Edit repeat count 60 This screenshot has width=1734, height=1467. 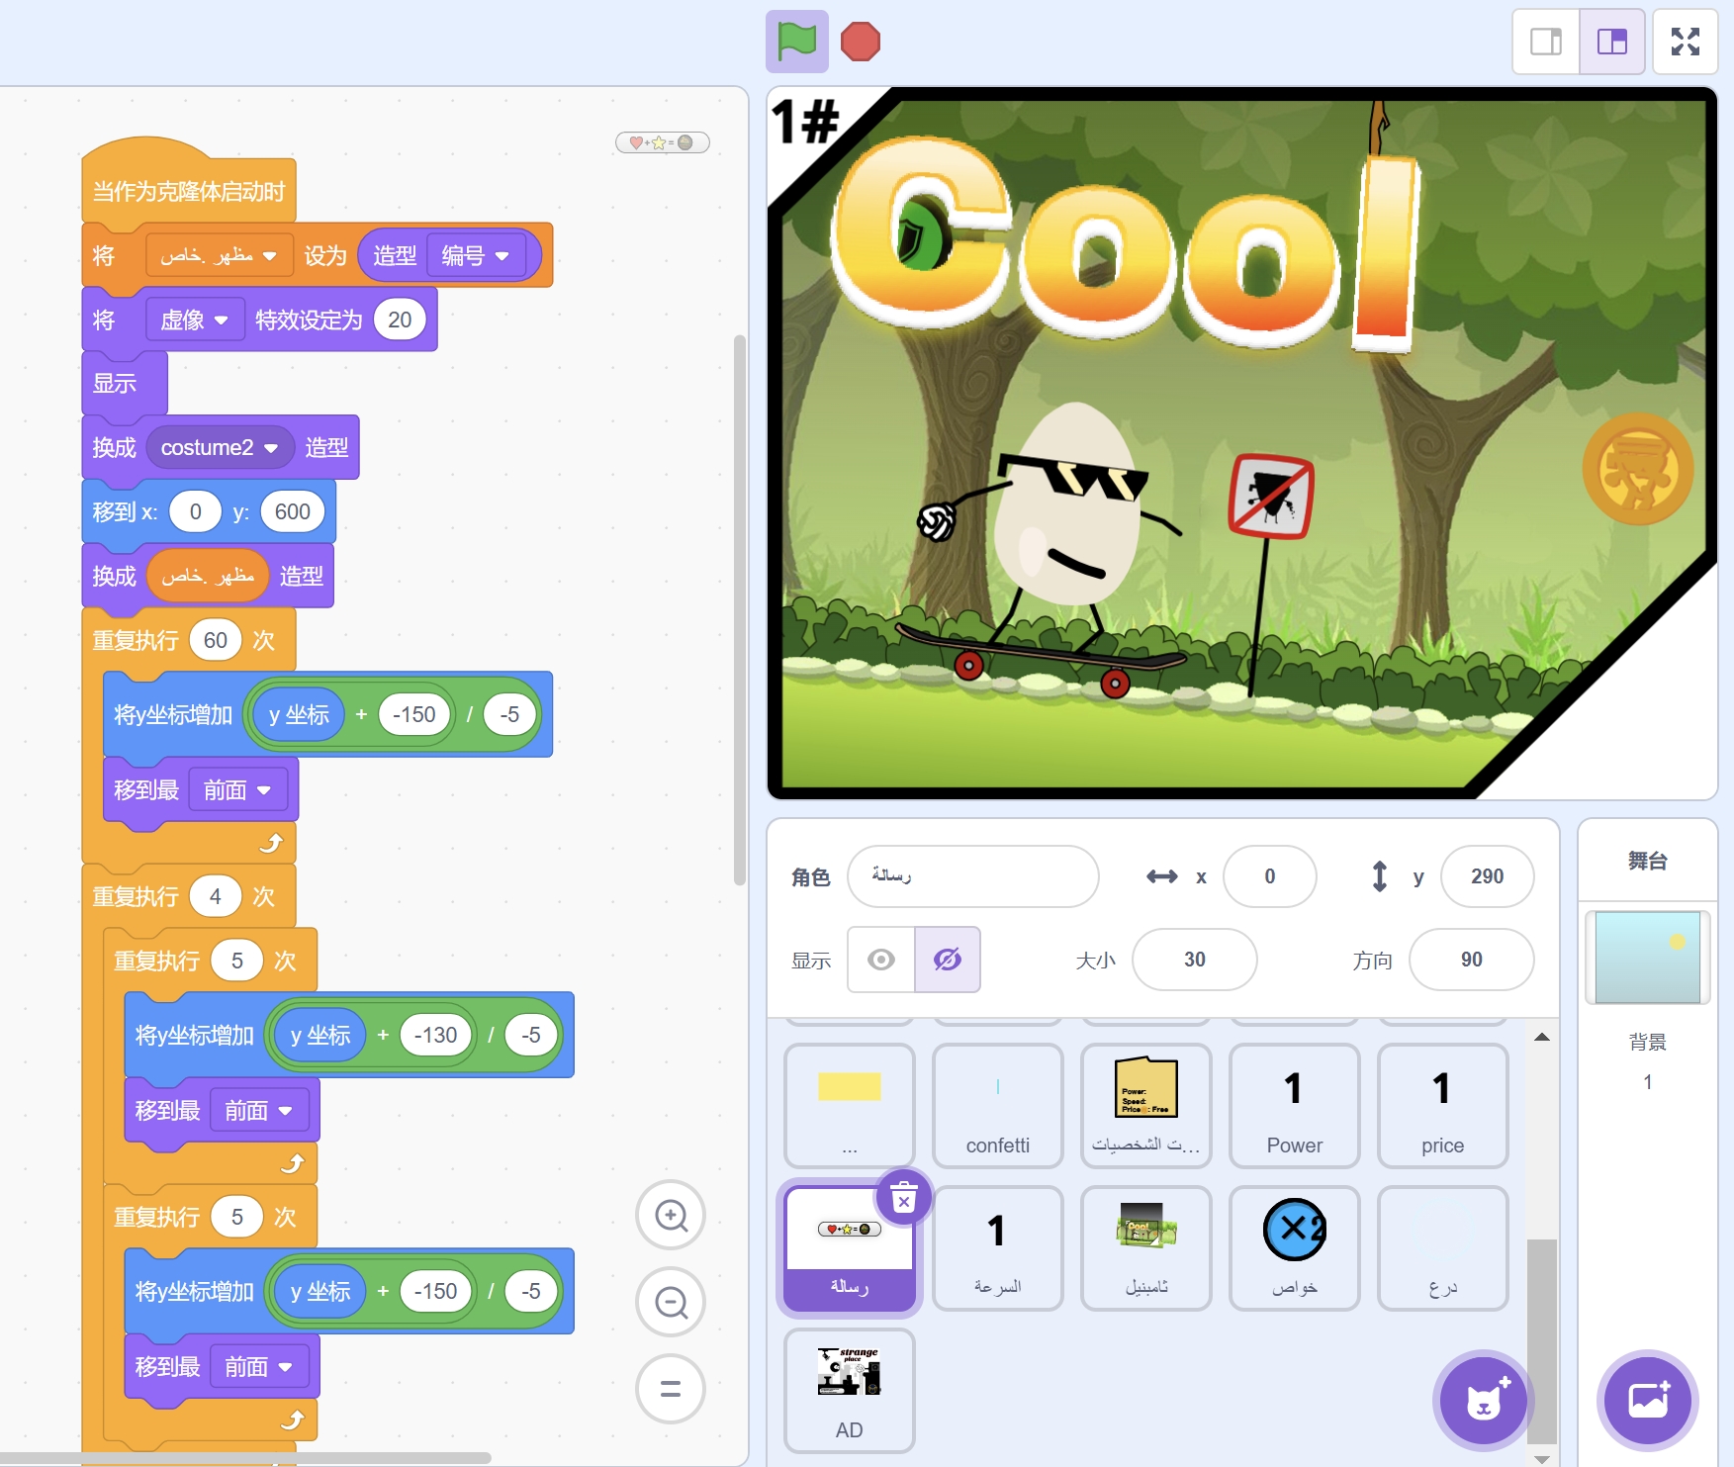click(x=216, y=640)
